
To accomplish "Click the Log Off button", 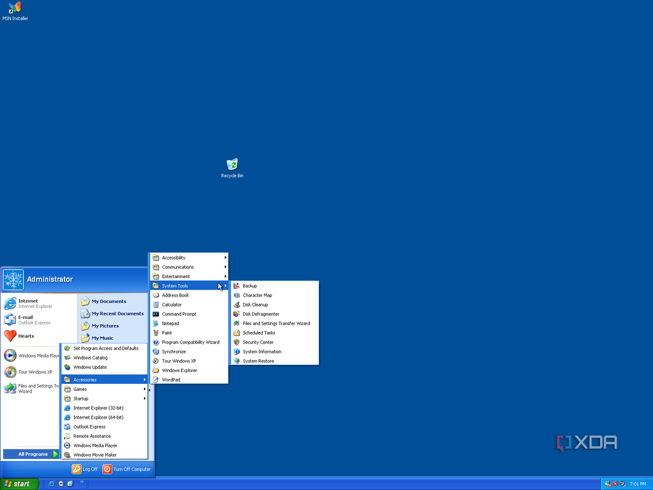I will [85, 469].
